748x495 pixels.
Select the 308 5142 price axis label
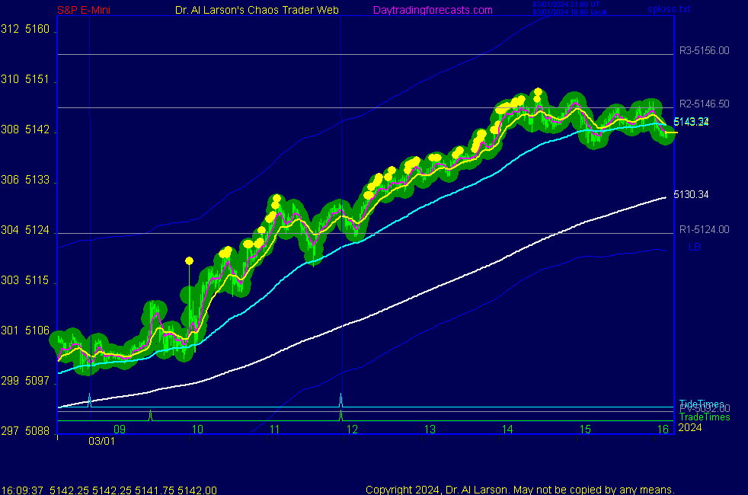[25, 129]
